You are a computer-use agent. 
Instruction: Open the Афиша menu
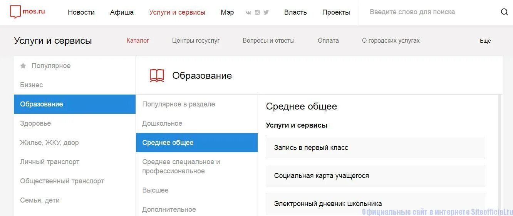click(122, 12)
